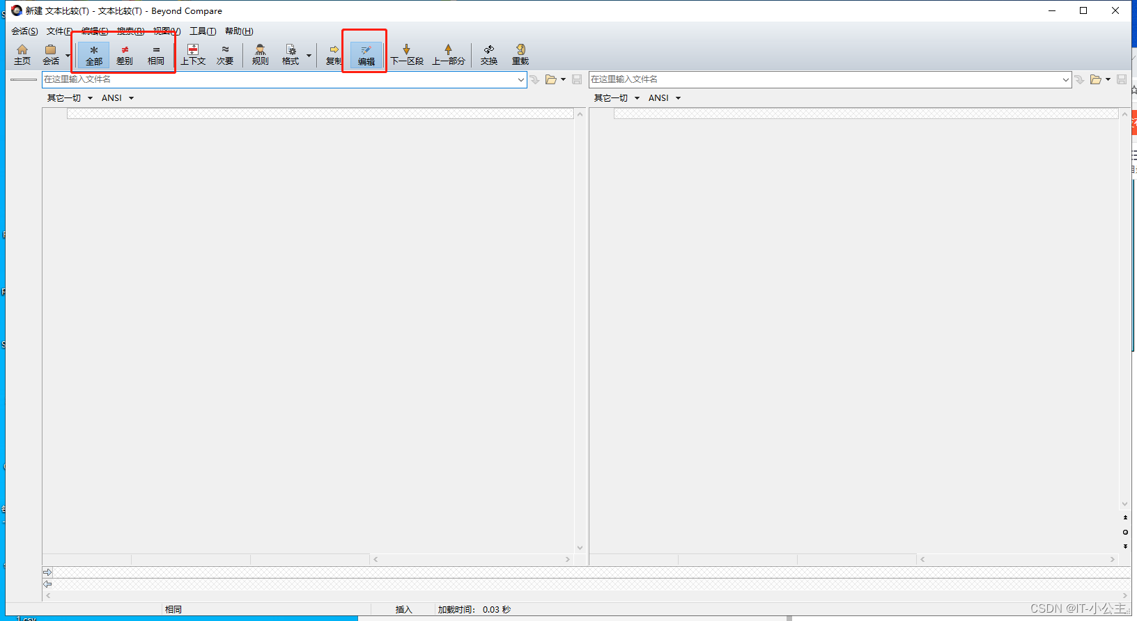This screenshot has width=1137, height=621.
Task: Jump to 下一区段 next section
Action: (x=407, y=55)
